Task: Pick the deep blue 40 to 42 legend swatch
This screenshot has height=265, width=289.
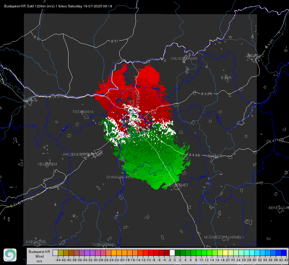Action: pyautogui.click(x=284, y=253)
